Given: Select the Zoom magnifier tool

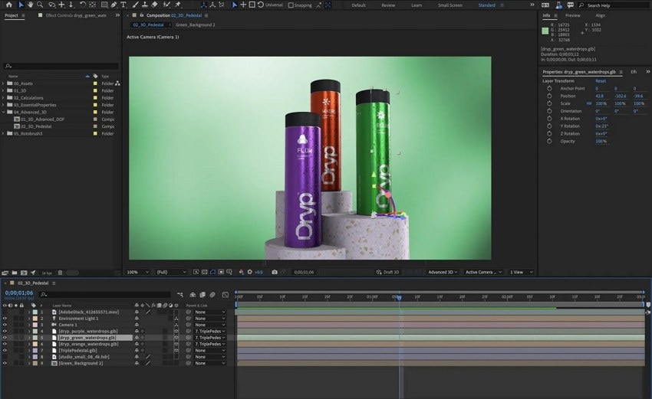Looking at the screenshot, I should click(40, 5).
